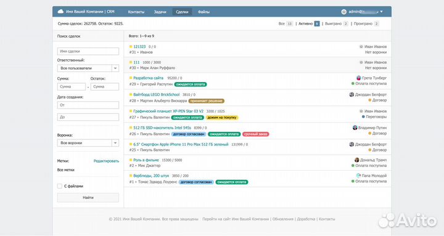Click Грета Тунберг avatar icon
The width and height of the screenshot is (444, 236).
358,78
